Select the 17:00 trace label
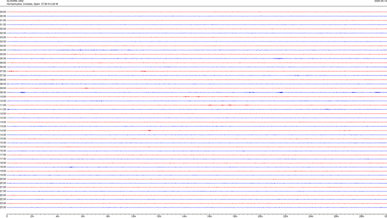The width and height of the screenshot is (387, 218). point(3,155)
